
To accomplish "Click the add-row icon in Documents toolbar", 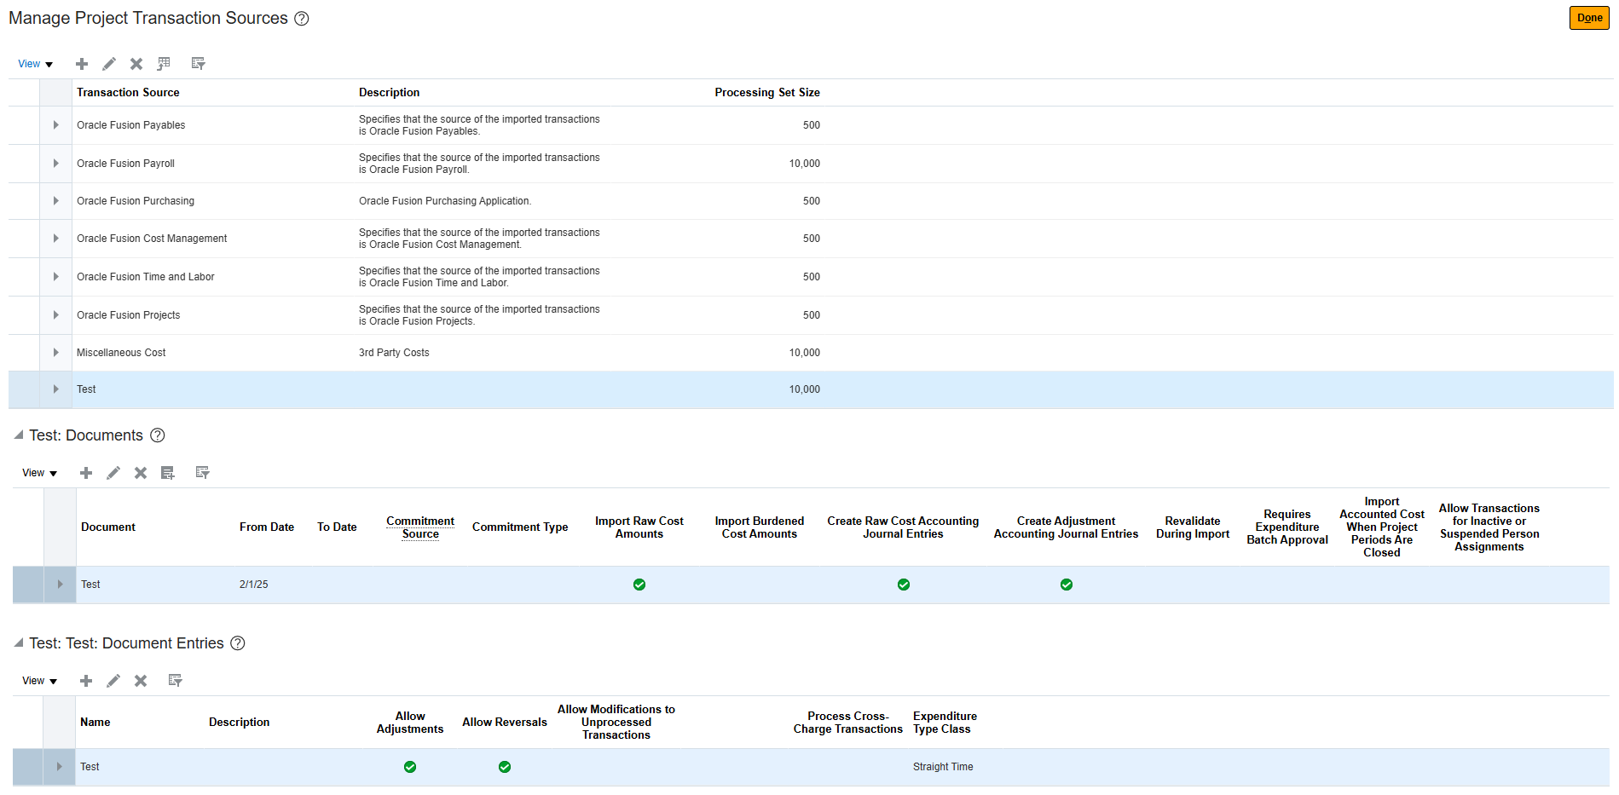I will click(x=168, y=473).
